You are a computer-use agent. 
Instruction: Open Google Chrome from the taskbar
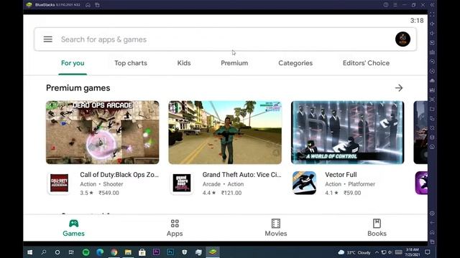tap(114, 252)
